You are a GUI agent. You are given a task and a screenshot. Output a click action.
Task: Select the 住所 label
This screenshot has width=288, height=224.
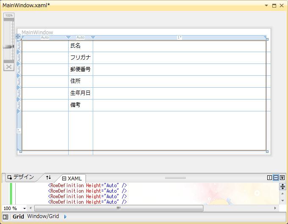75,81
